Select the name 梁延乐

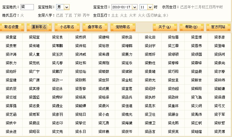127,63
